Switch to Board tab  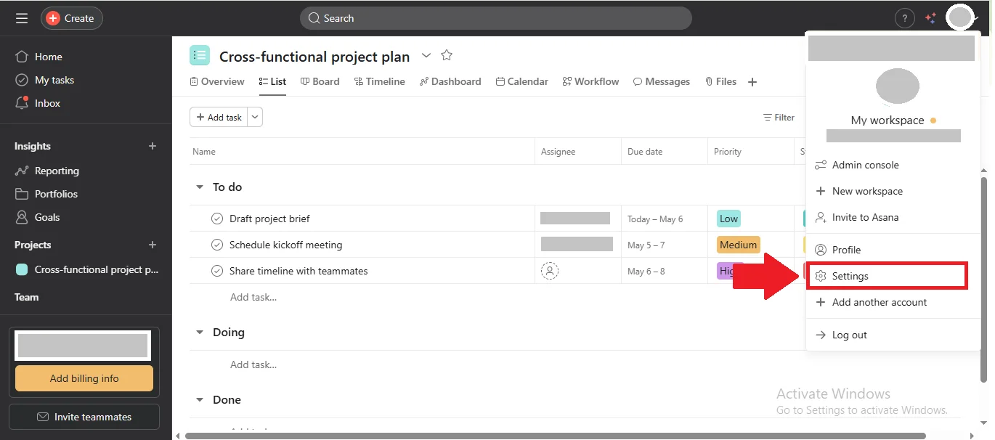320,81
